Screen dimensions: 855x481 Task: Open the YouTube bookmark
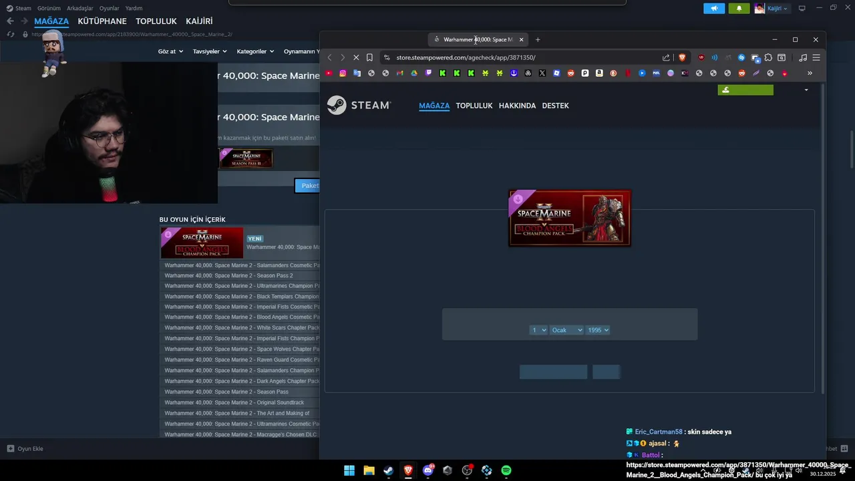[329, 73]
